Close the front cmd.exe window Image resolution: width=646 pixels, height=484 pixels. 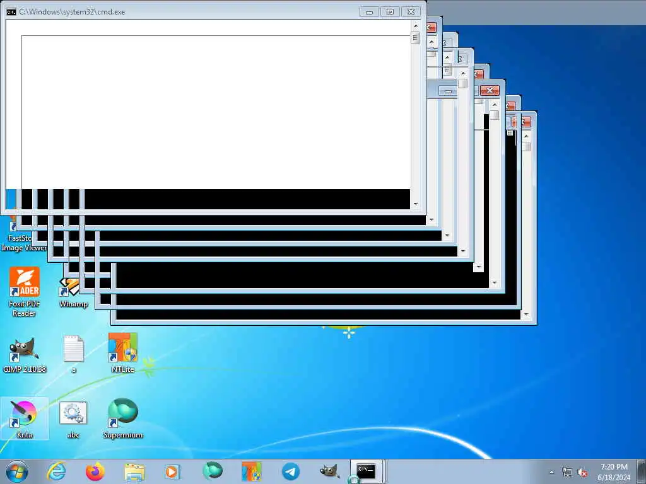411,12
